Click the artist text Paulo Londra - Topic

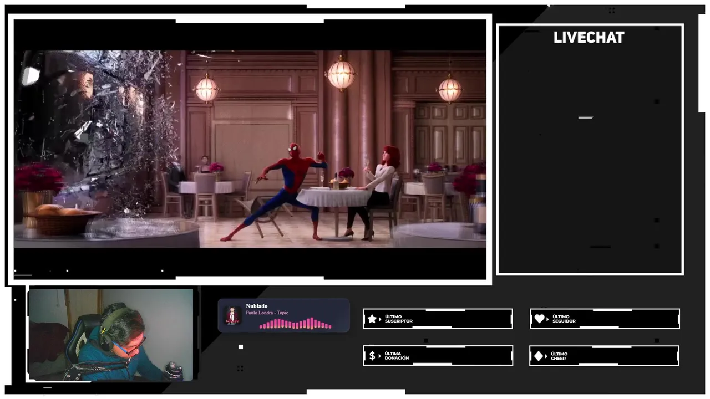click(x=267, y=313)
